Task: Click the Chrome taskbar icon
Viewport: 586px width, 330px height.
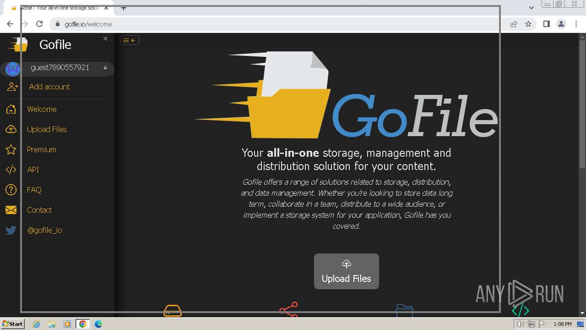Action: (83, 324)
